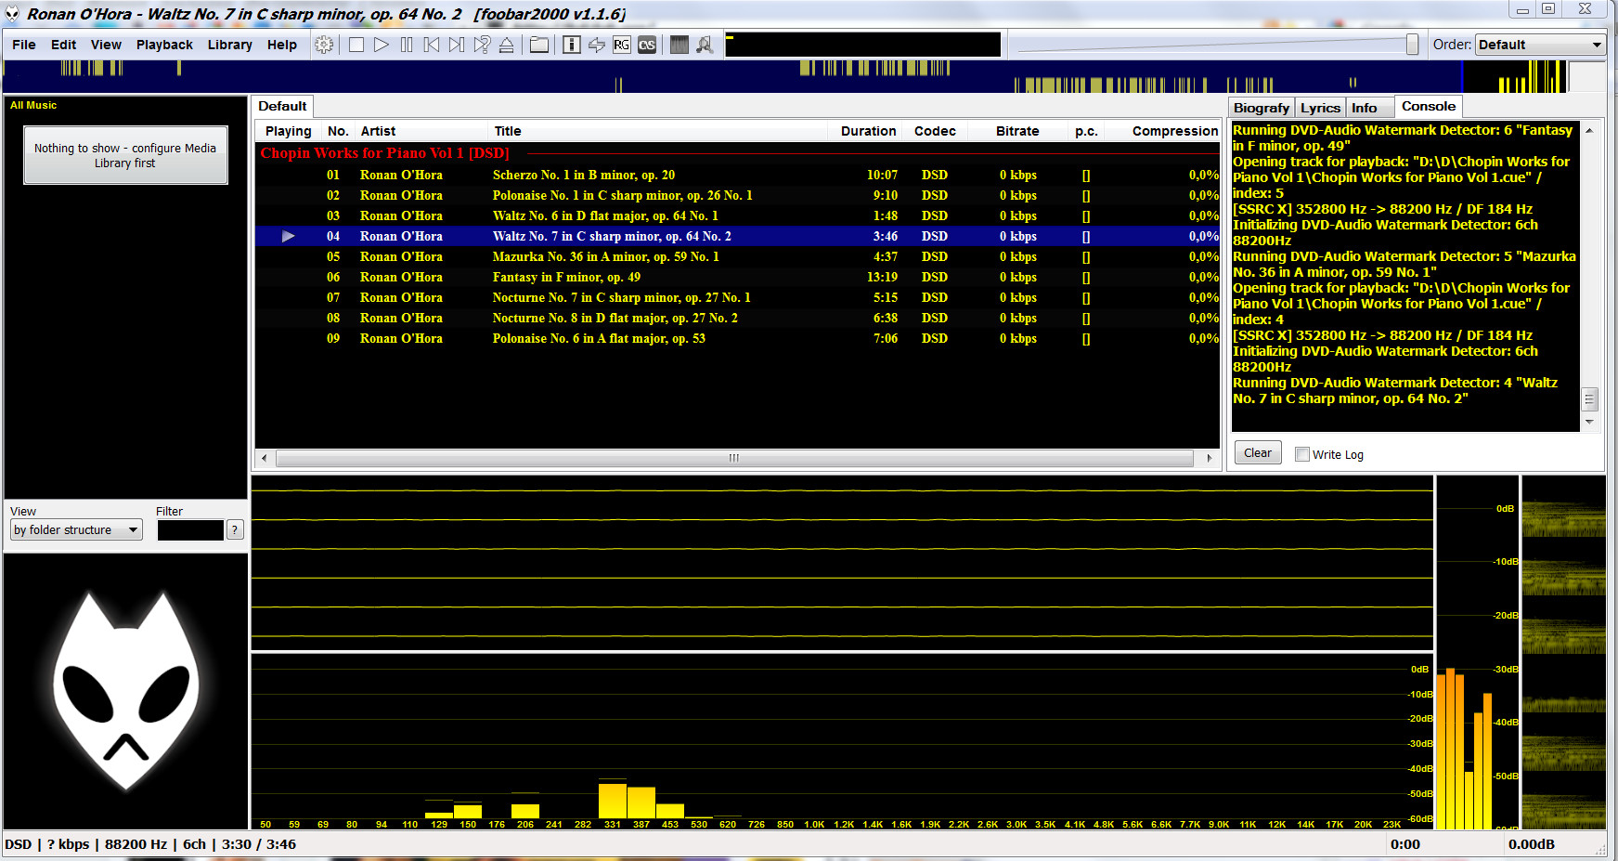Image resolution: width=1618 pixels, height=861 pixels.
Task: Open the Edit menu
Action: click(64, 45)
